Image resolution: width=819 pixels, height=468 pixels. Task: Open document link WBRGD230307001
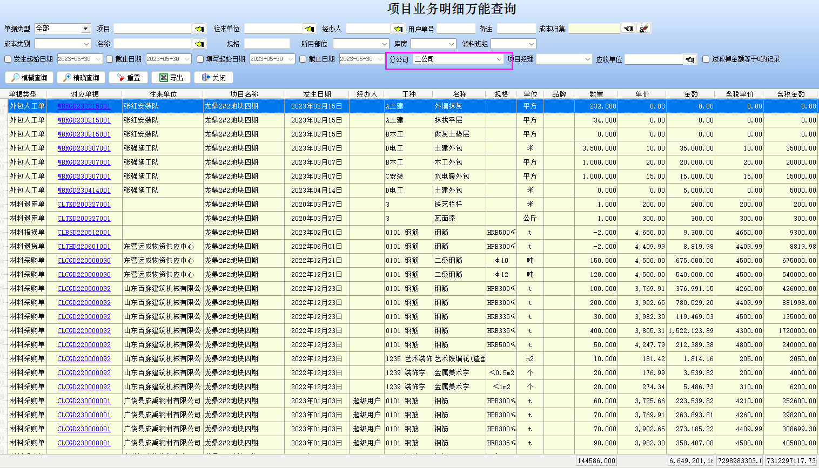pyautogui.click(x=84, y=148)
